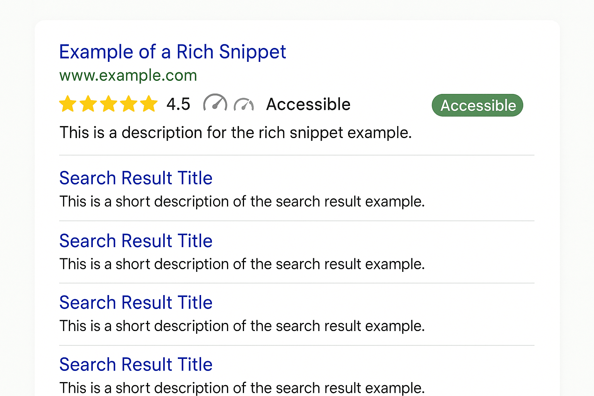Image resolution: width=594 pixels, height=396 pixels.
Task: Open the third Search Result Title link
Action: [x=136, y=302]
